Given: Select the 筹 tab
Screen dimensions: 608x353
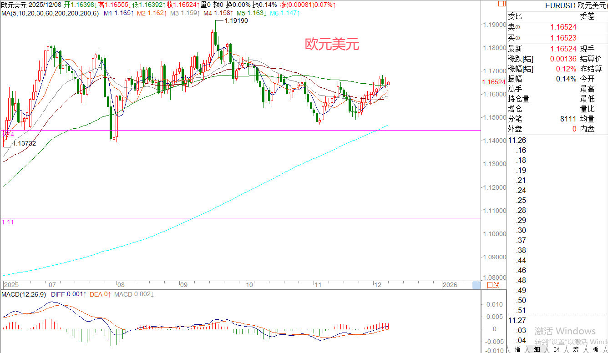Looking at the screenshot, I should pyautogui.click(x=576, y=349).
